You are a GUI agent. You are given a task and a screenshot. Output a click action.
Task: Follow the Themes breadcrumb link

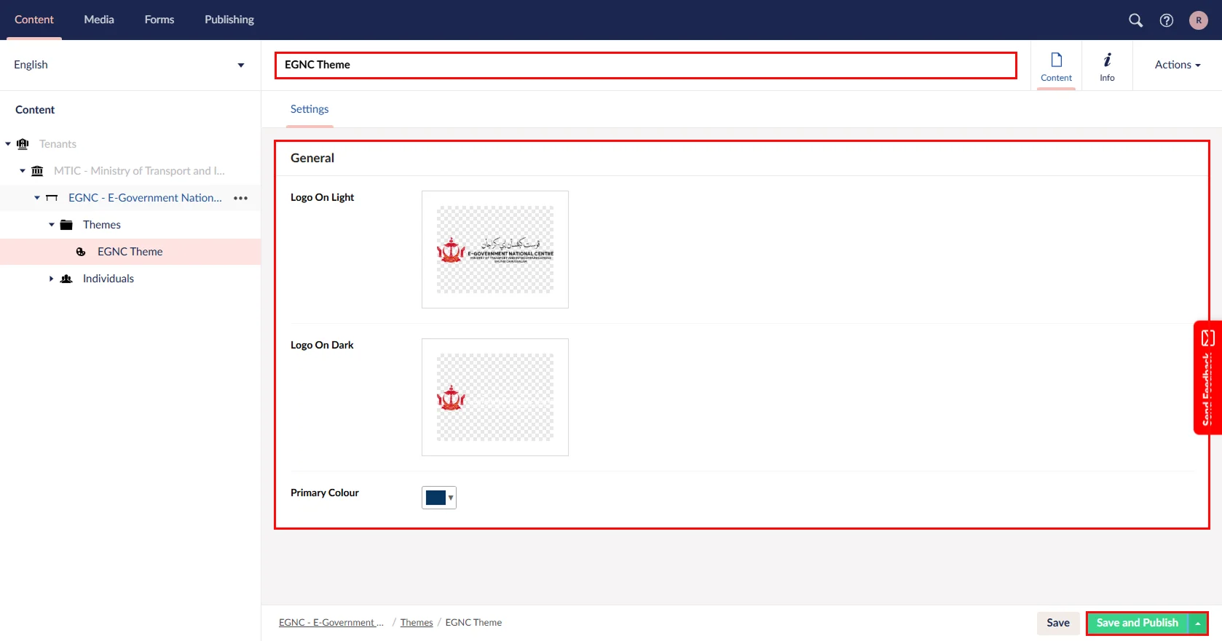click(417, 623)
